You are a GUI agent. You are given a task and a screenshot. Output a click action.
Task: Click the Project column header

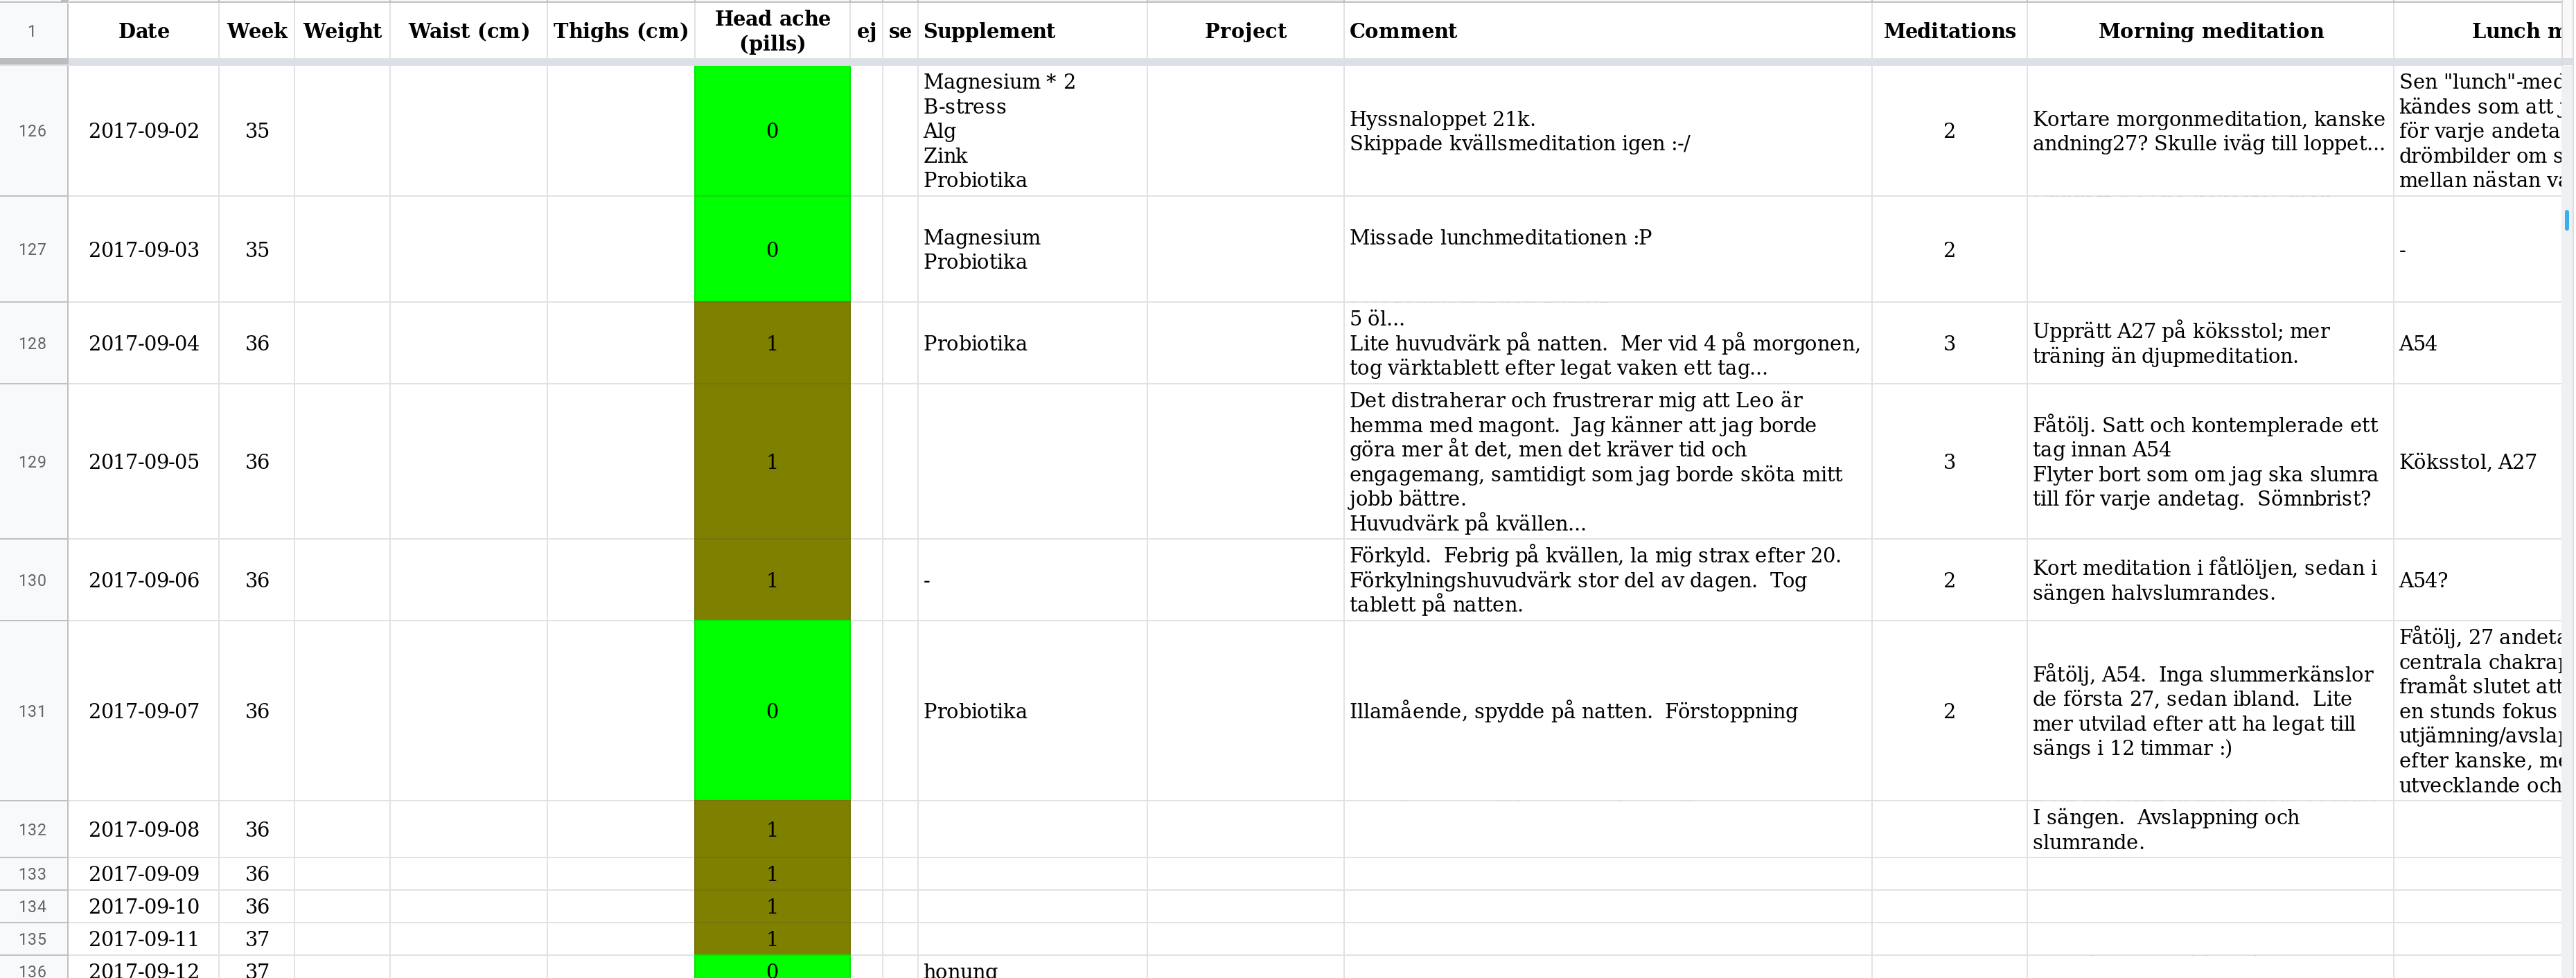click(x=1245, y=31)
